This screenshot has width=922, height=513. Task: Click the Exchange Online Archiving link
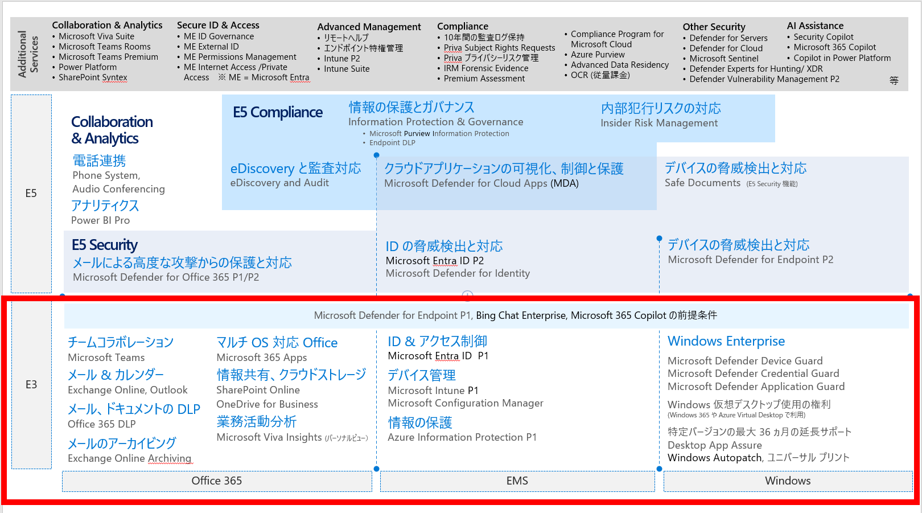(130, 458)
